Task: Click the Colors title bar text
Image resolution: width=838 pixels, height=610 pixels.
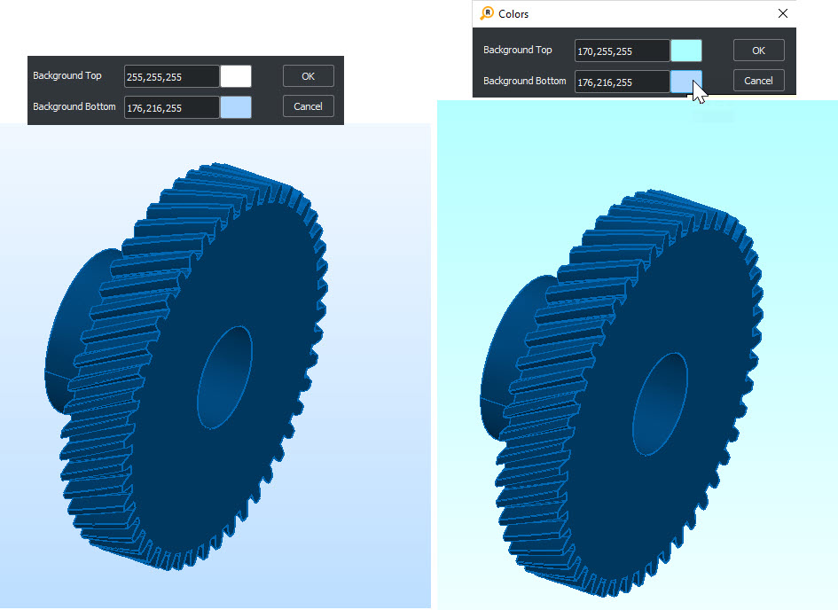Action: click(514, 14)
